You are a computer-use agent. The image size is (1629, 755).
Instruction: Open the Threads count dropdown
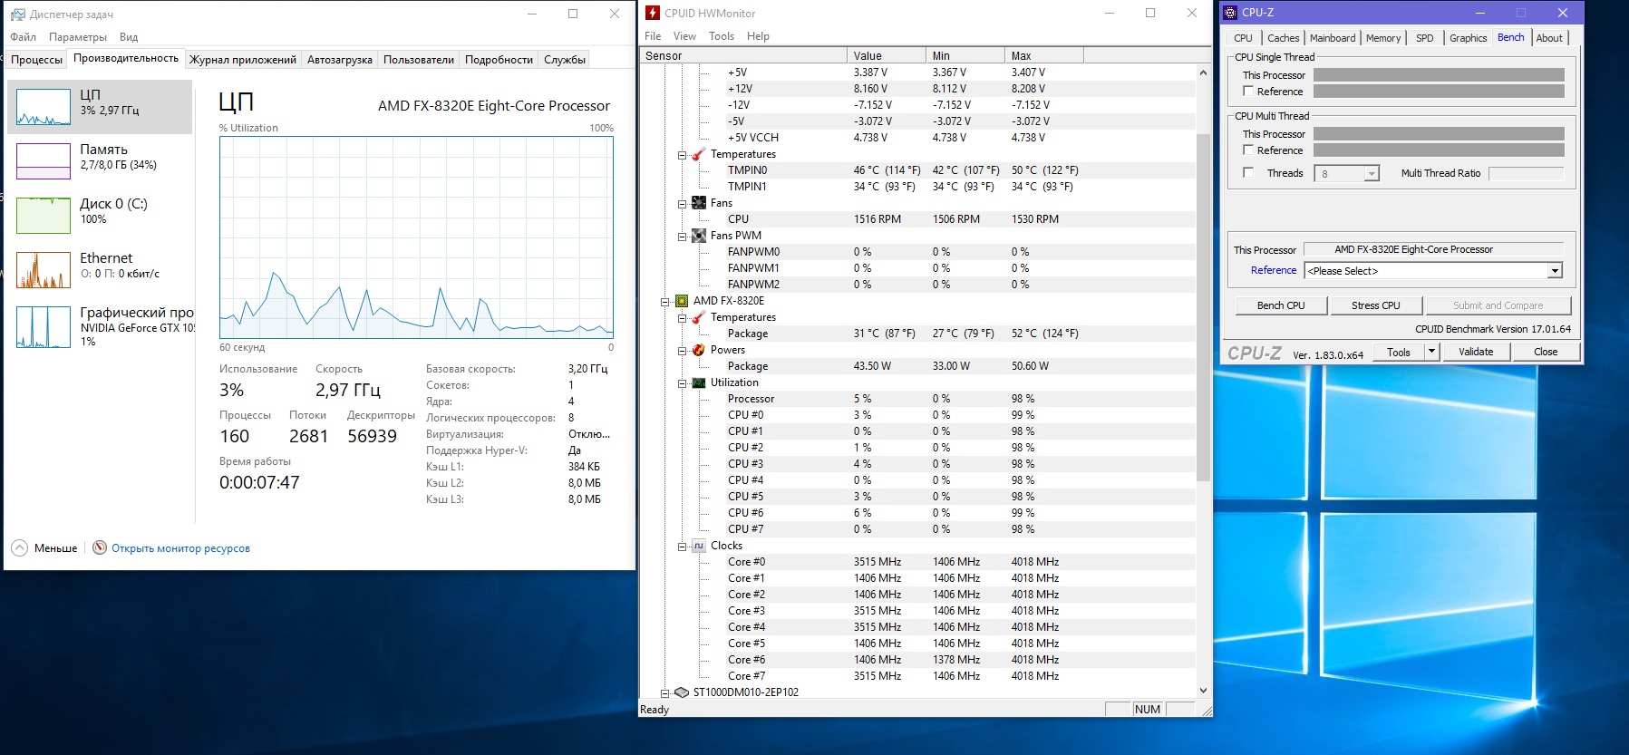pos(1372,174)
